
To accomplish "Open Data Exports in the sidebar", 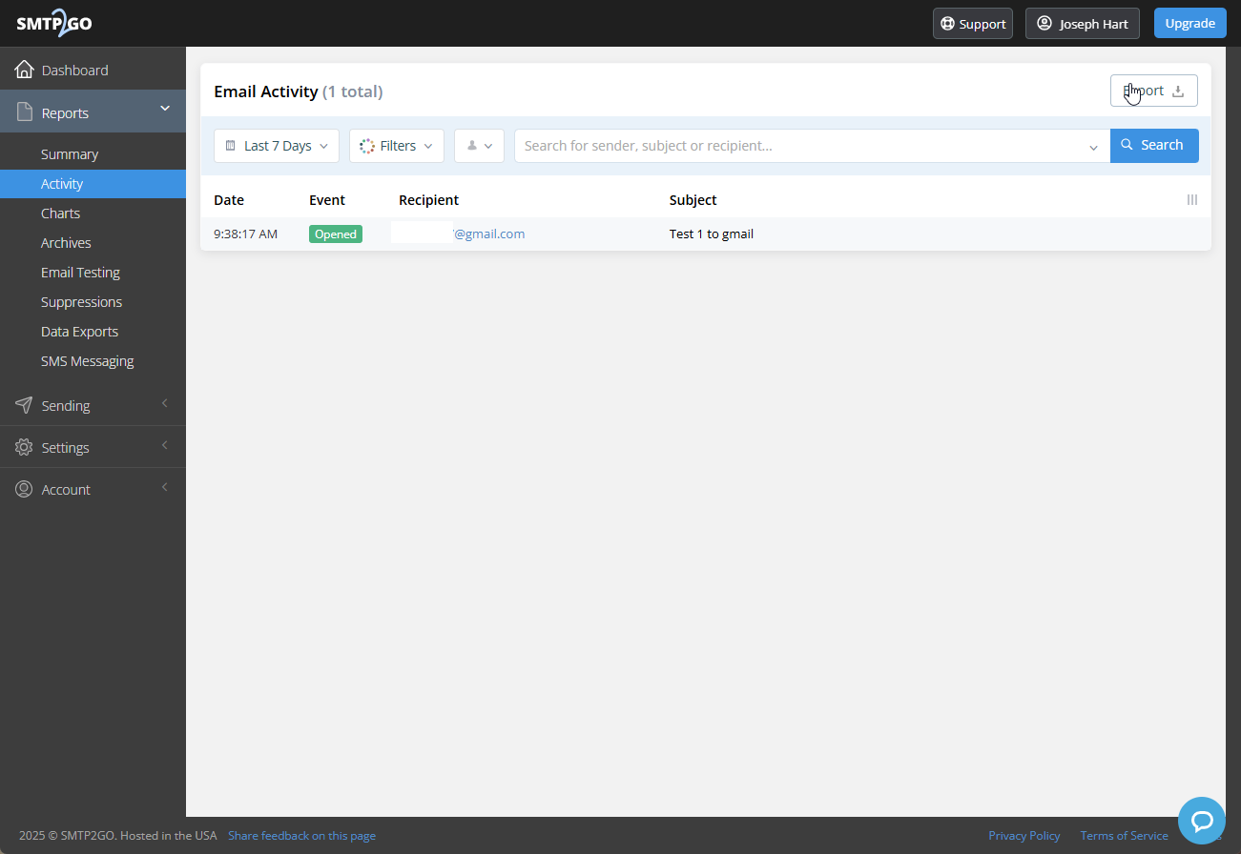I will pos(79,332).
